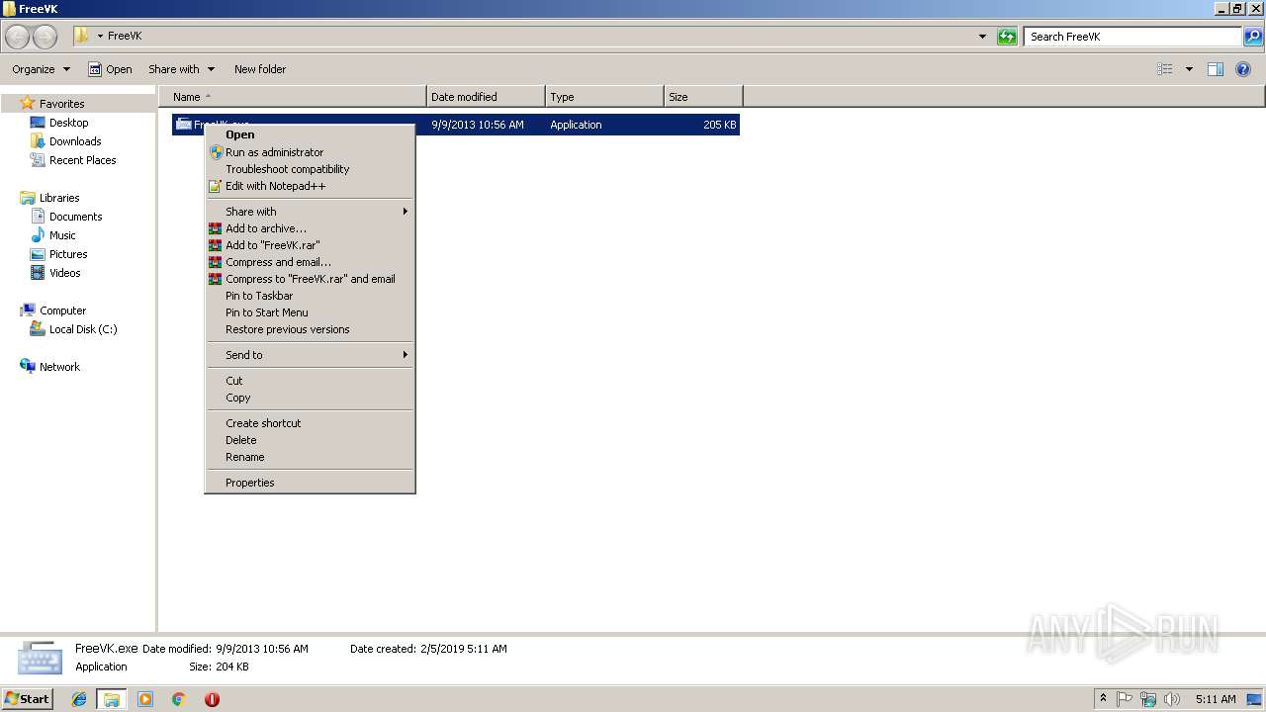Choose Edit with Notepad++
This screenshot has height=712, width=1266.
310,186
